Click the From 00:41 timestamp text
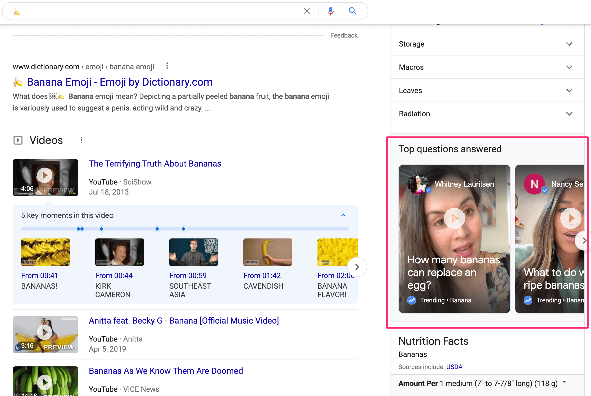 pyautogui.click(x=40, y=275)
